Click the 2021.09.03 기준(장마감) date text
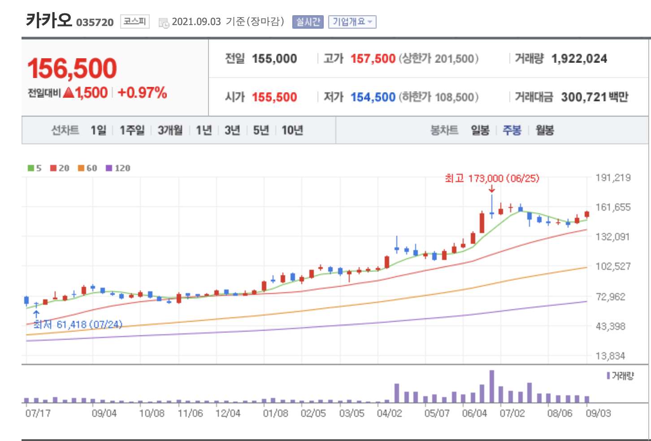The height and width of the screenshot is (441, 651). 228,22
